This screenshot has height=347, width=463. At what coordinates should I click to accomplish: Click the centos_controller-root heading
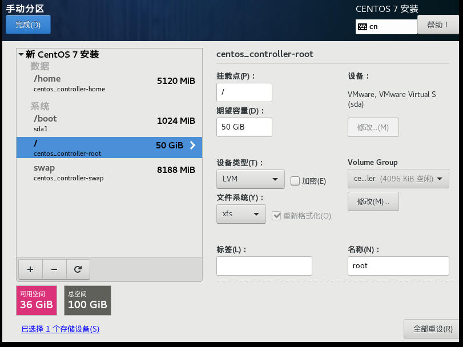265,54
